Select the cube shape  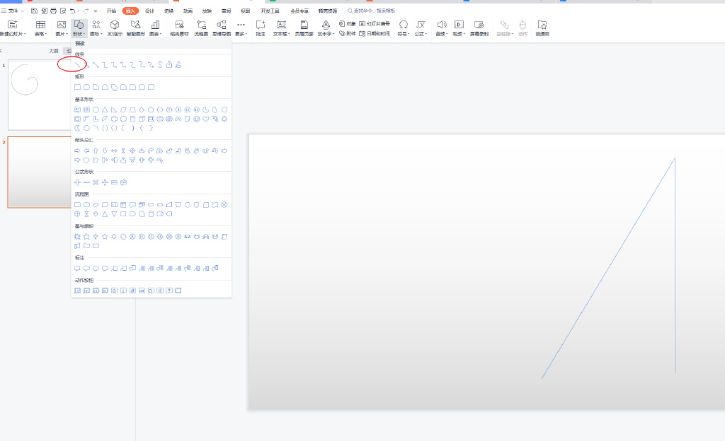click(142, 119)
